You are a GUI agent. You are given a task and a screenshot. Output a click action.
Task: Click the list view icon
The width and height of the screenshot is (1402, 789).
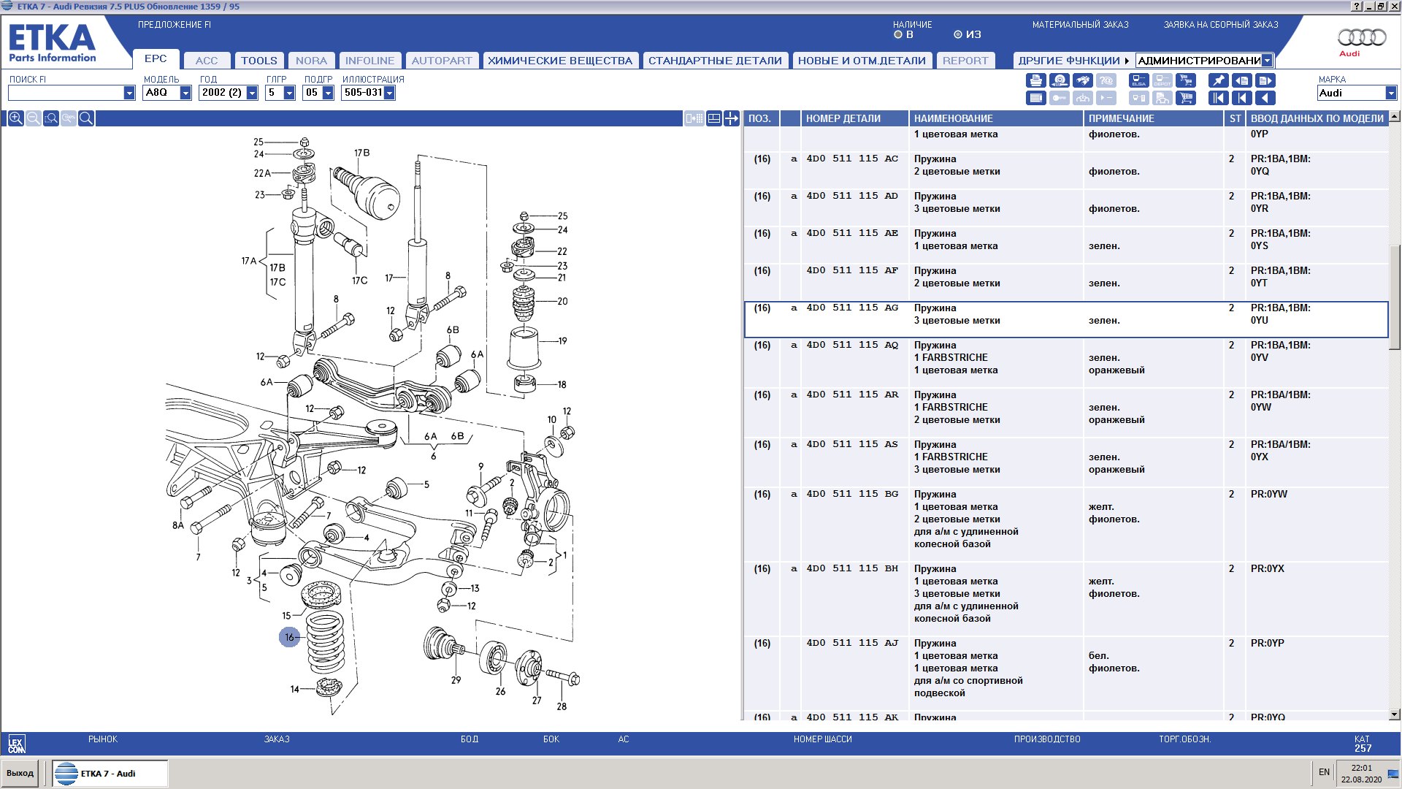click(x=1036, y=98)
